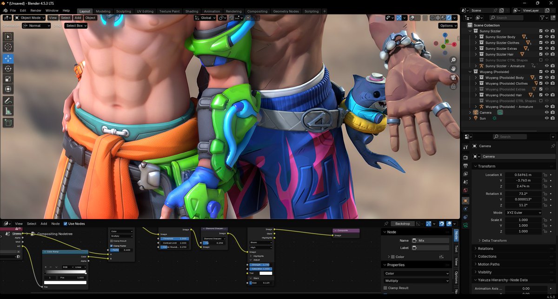This screenshot has height=299, width=558.
Task: Uncheck Clamp Factor on the Mix node
Action: [112, 246]
